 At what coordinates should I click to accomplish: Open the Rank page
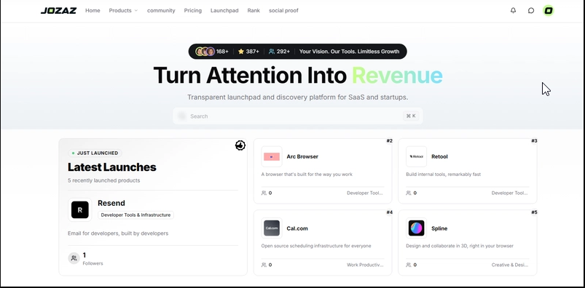(x=254, y=10)
